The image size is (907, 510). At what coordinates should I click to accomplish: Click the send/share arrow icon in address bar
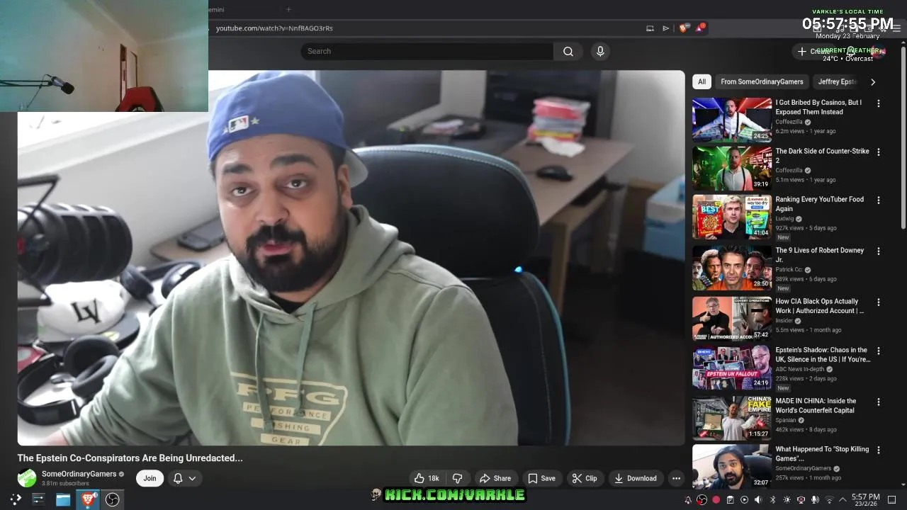pyautogui.click(x=666, y=28)
